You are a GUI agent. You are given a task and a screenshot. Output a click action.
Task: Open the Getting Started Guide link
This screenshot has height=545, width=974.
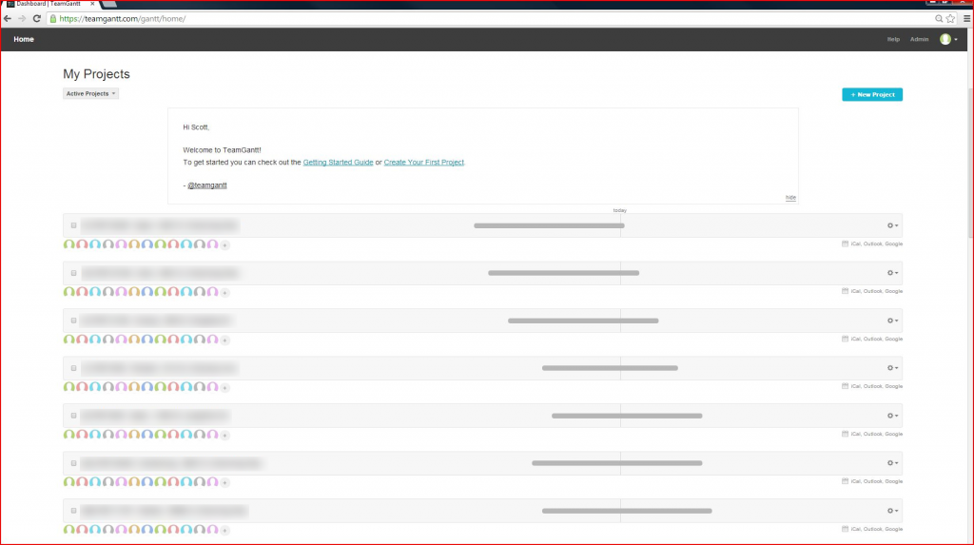point(338,163)
